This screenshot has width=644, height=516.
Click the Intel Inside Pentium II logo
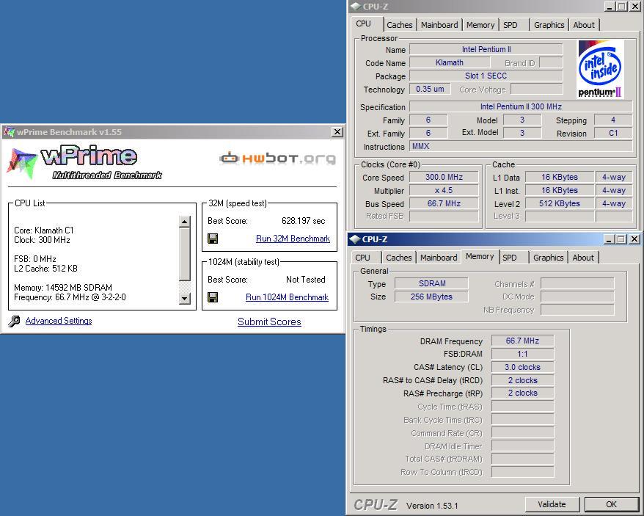(601, 69)
